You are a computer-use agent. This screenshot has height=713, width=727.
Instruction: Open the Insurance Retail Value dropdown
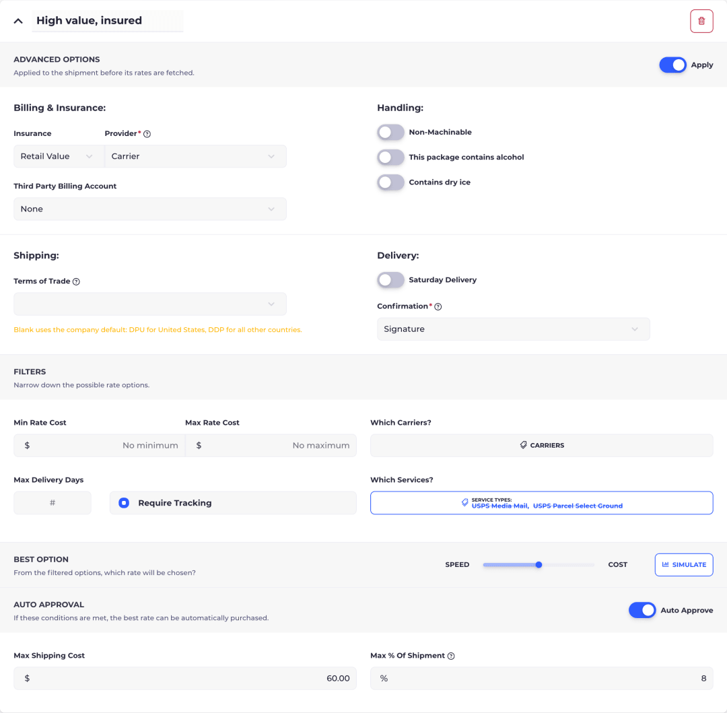pyautogui.click(x=59, y=156)
